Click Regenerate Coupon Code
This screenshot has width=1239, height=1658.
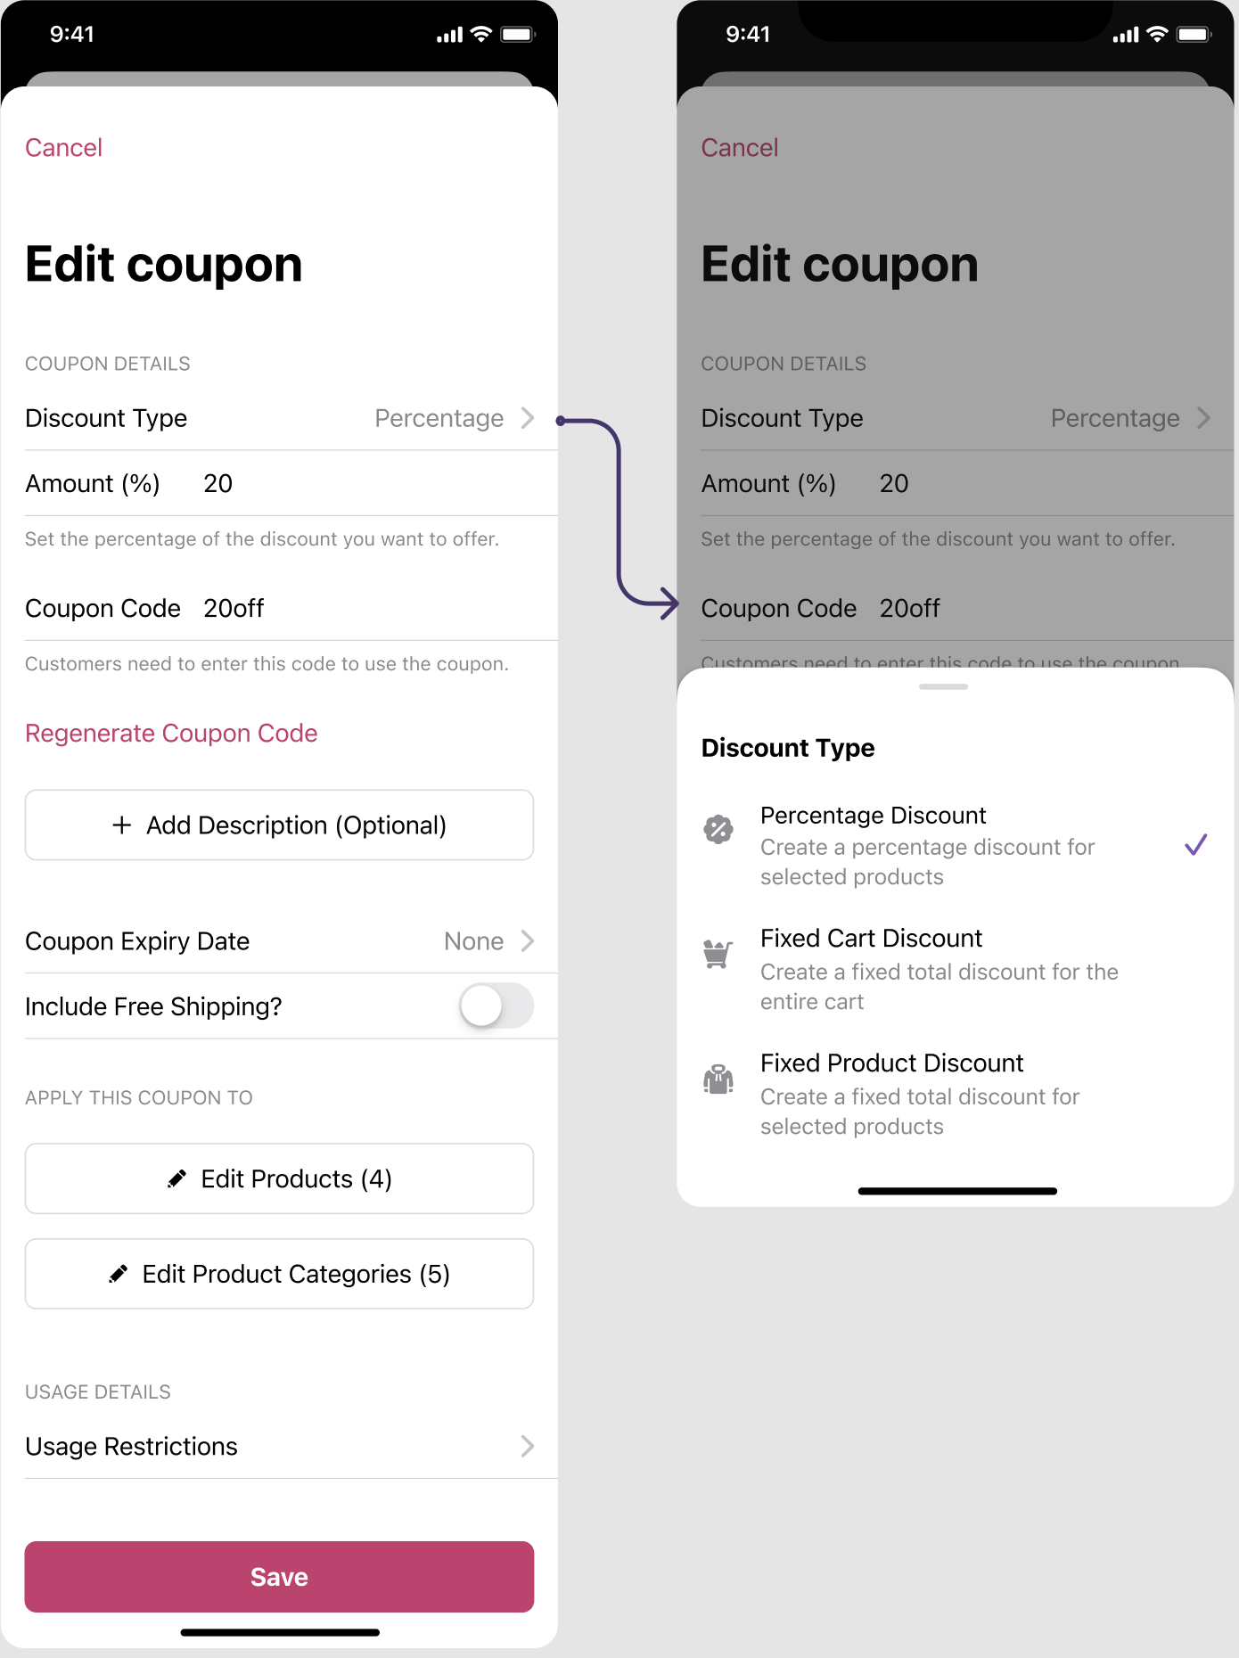(x=171, y=733)
